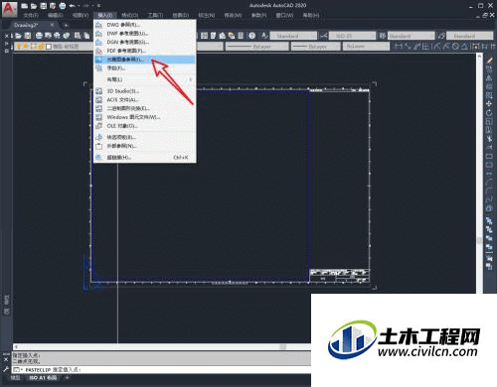497x387 pixels.
Task: Click the Erase tool icon at top of right toolbar
Action: coord(489,61)
